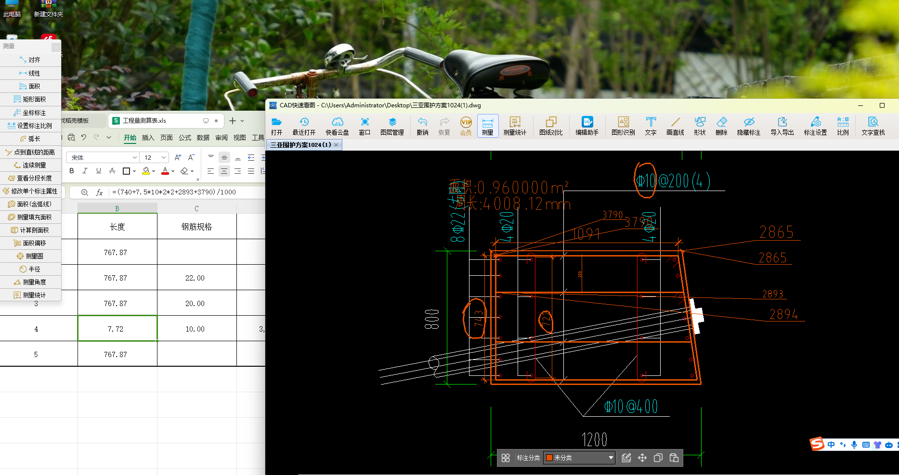Choose 修改单个标注属性
This screenshot has width=899, height=475.
(x=30, y=191)
